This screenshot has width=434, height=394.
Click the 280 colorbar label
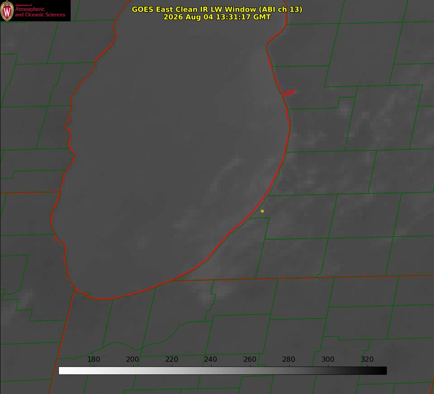288,359
